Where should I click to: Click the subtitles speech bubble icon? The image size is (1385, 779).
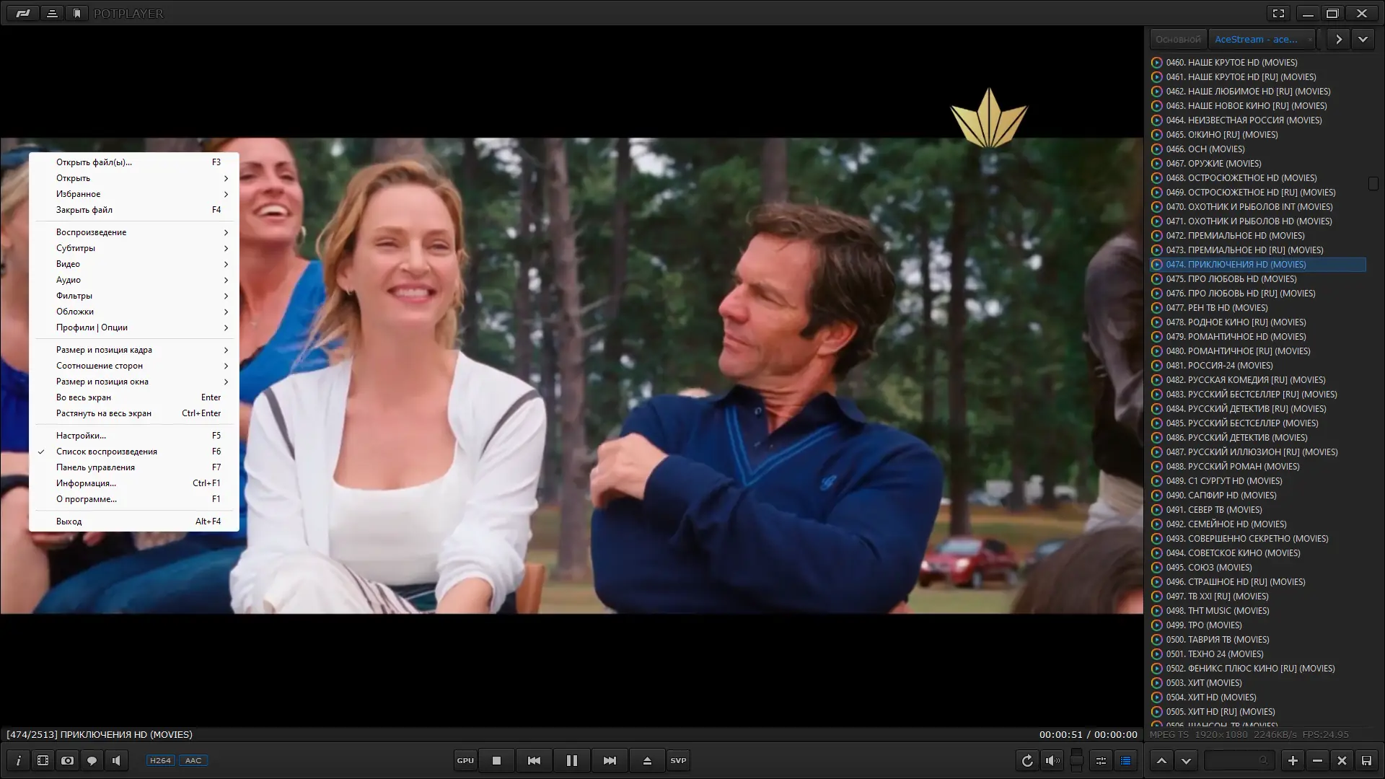92,760
